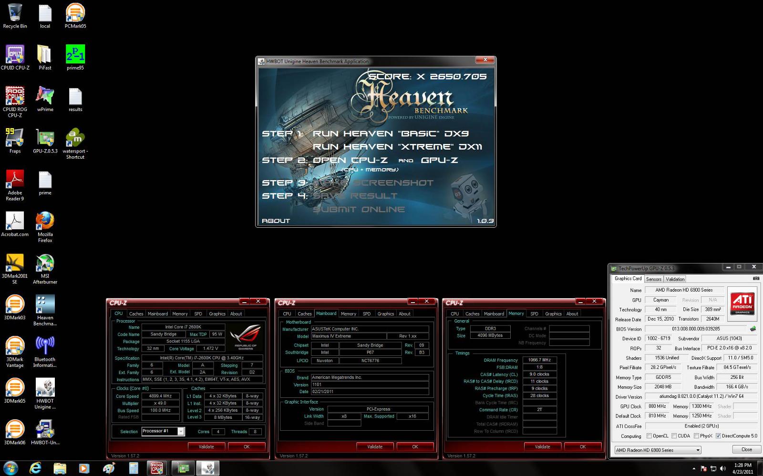Open the PCMark05 desktop shortcut

point(75,16)
